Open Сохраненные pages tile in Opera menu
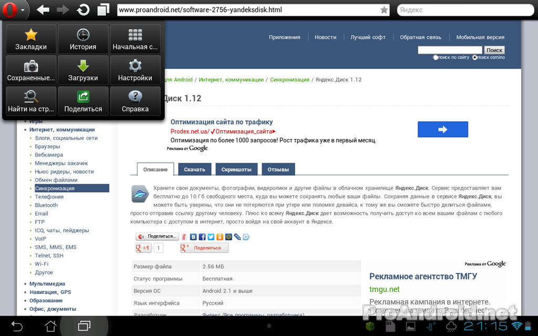Viewport: 538px width, 336px height. click(x=31, y=70)
